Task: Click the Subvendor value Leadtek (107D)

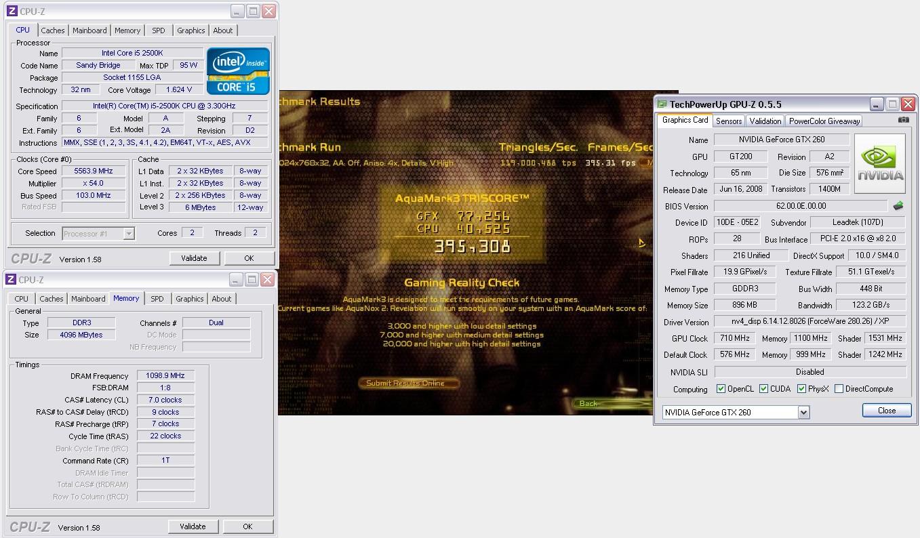Action: tap(858, 222)
